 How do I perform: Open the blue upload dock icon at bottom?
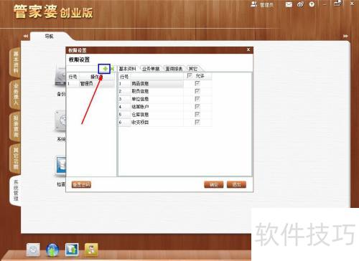72,250
